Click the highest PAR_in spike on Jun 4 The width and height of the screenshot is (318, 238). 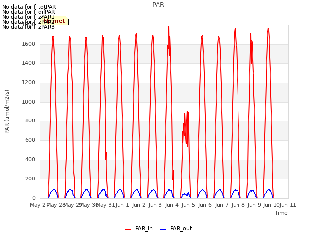(169, 26)
